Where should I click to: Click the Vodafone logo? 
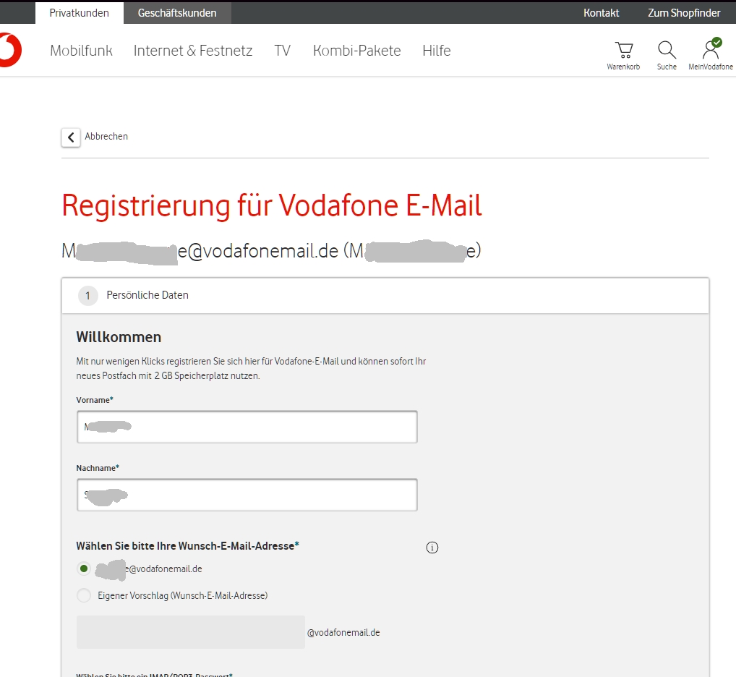click(x=10, y=50)
